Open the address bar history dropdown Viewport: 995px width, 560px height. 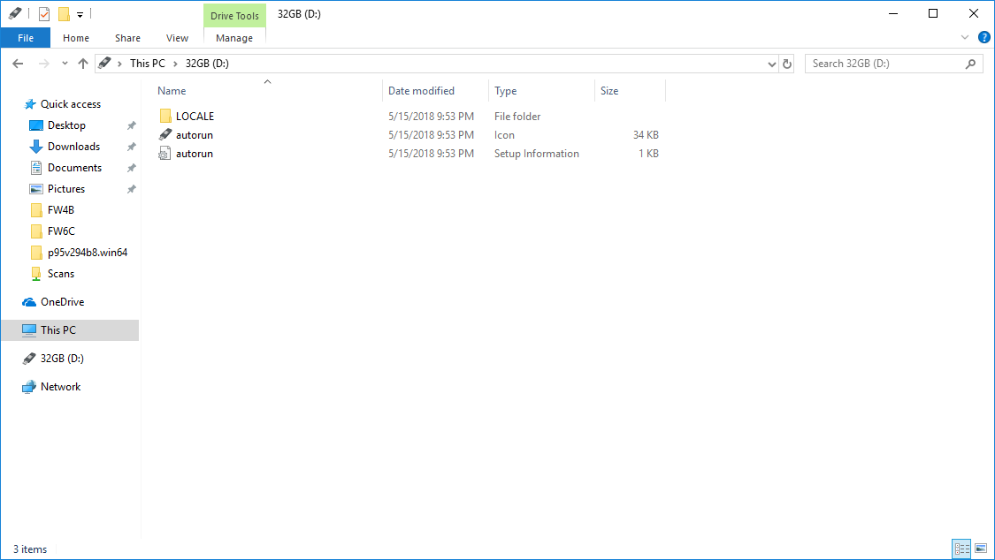(x=771, y=64)
